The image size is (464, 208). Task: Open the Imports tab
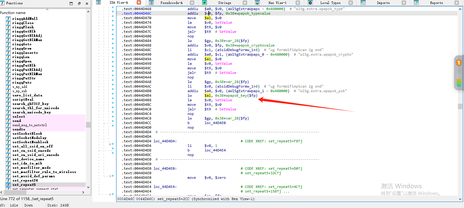(x=383, y=3)
